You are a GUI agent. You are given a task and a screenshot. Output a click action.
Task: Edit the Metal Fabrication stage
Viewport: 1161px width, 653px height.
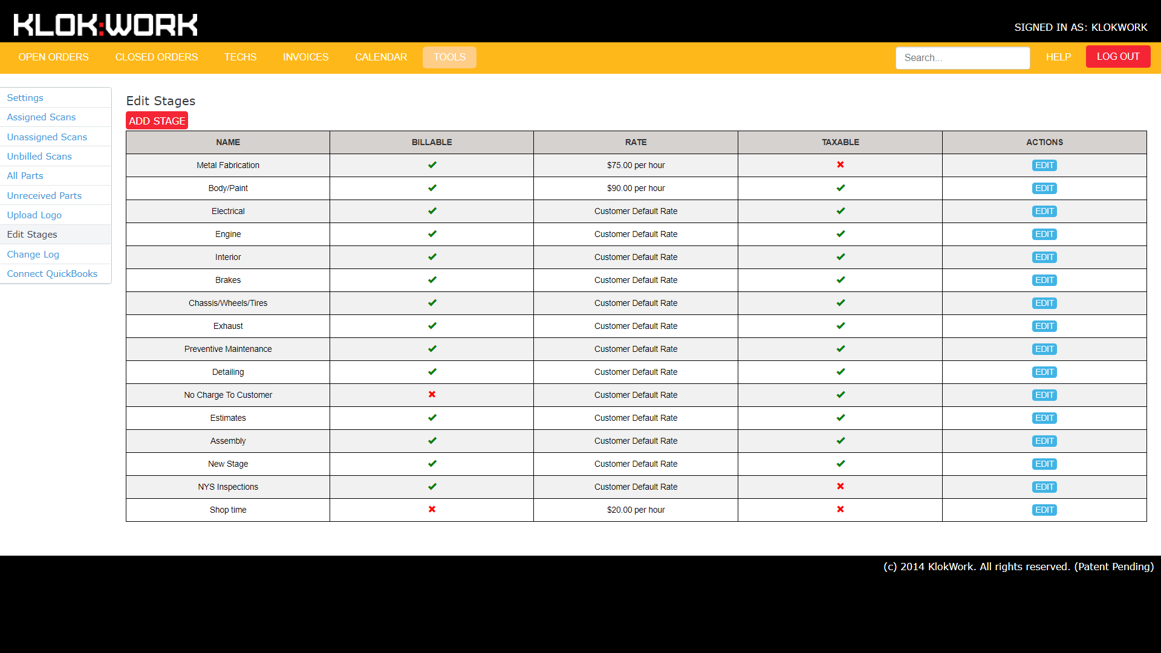tap(1044, 165)
